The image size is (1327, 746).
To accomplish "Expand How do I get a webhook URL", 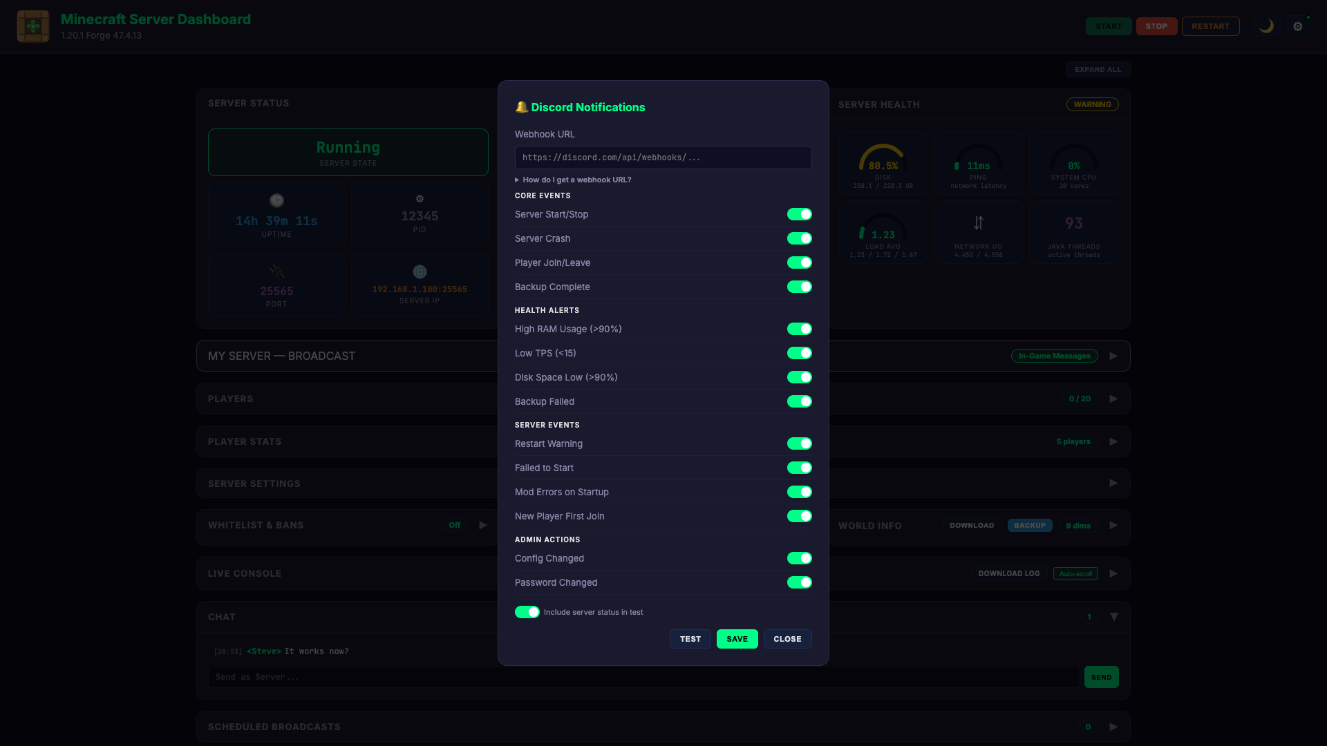I will point(573,180).
